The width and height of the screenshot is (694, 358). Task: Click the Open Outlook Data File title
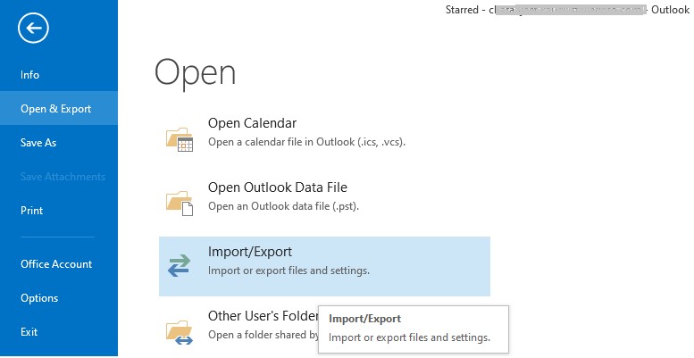[277, 187]
